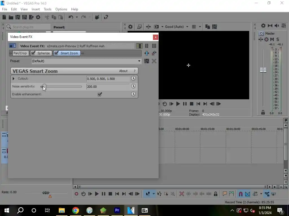Expand the Cutout parameter triangle
This screenshot has height=216, width=289.
[14, 79]
